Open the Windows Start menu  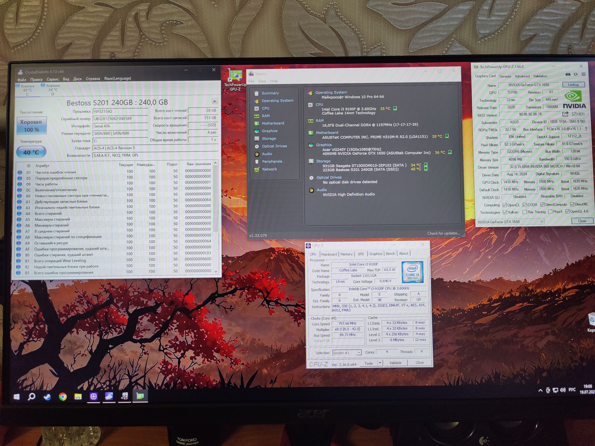coord(17,397)
